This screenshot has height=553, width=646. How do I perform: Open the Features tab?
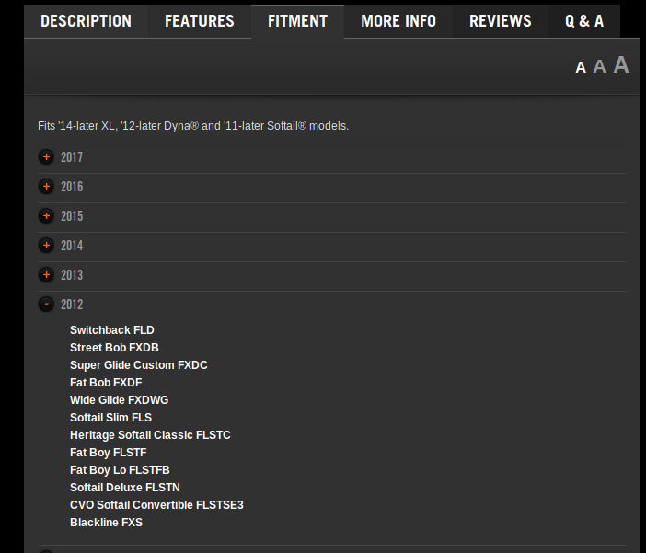199,21
